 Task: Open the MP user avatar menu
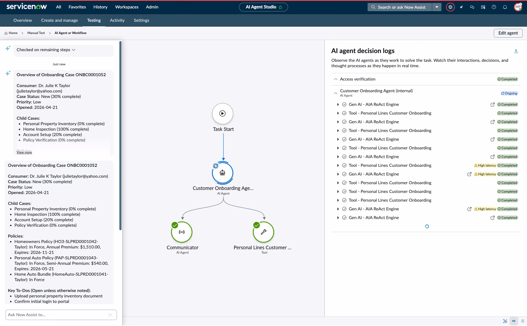tap(518, 7)
